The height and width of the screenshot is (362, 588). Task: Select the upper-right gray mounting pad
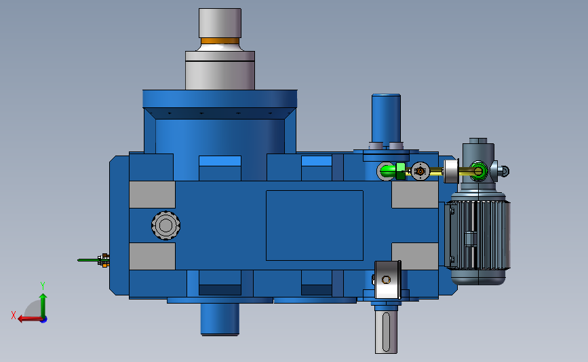(x=415, y=194)
